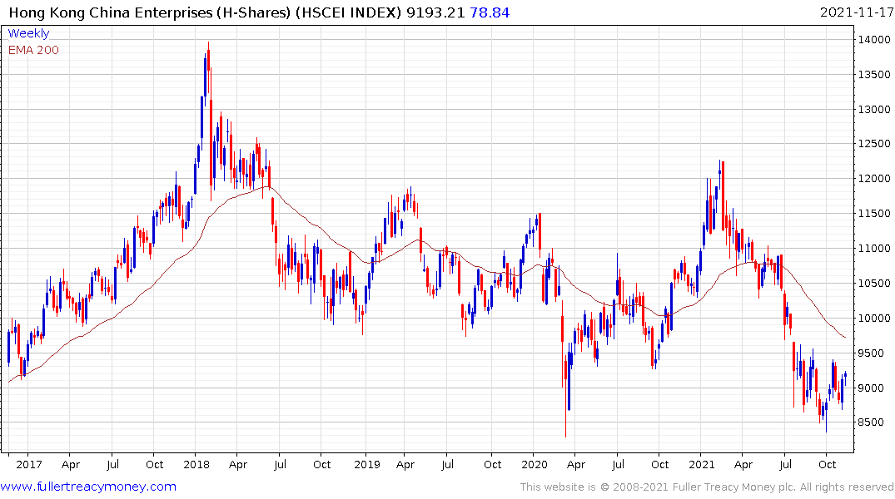Select the 2020 marker on the time axis
The width and height of the screenshot is (895, 499).
point(535,464)
